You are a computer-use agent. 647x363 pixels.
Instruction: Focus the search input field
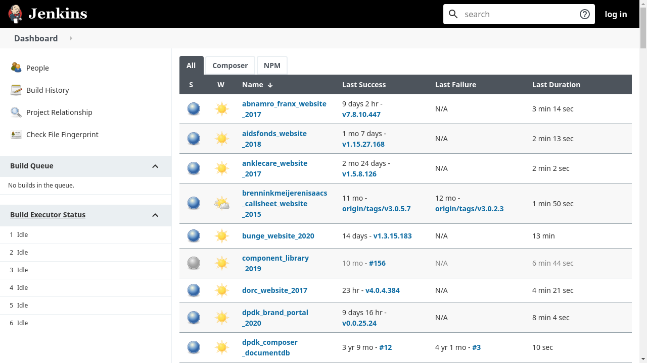coord(520,14)
